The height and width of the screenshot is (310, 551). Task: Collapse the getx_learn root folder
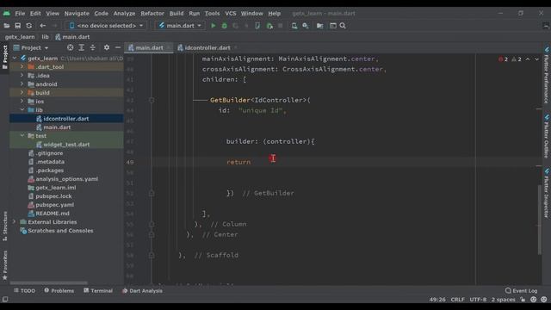click(15, 59)
